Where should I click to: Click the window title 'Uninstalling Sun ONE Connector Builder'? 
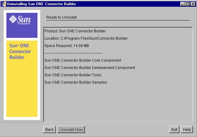41,4
